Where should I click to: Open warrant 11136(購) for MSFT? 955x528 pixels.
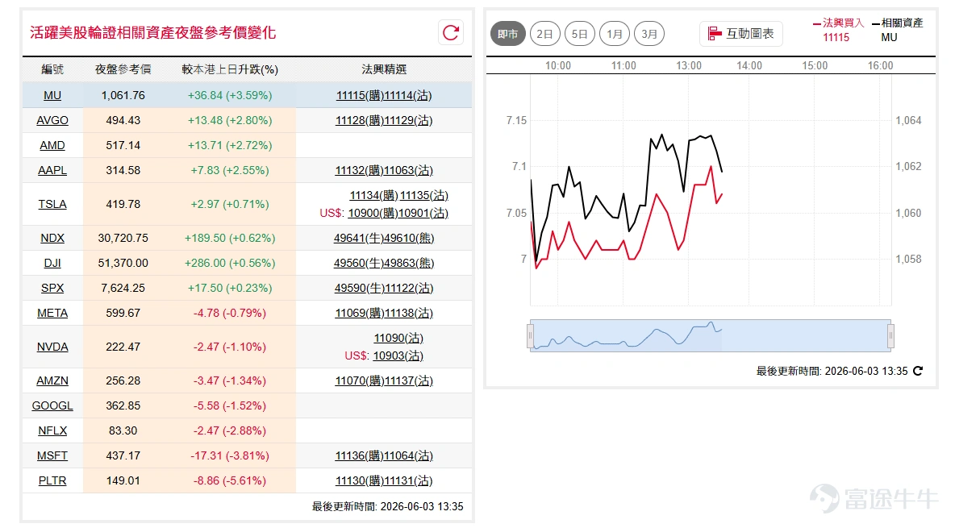tap(360, 455)
